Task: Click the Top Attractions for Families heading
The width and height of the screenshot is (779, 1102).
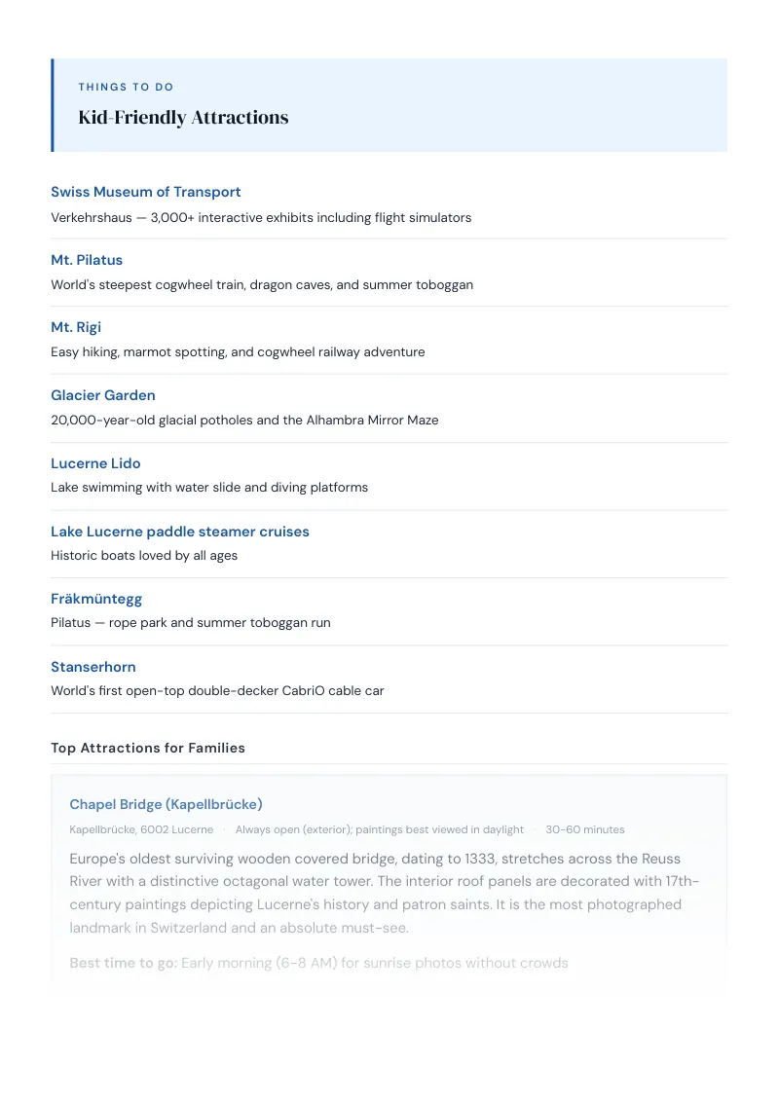Action: [x=148, y=748]
